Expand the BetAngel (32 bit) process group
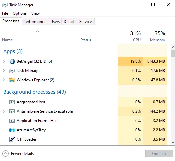This screenshot has width=175, height=161. pos(4,61)
